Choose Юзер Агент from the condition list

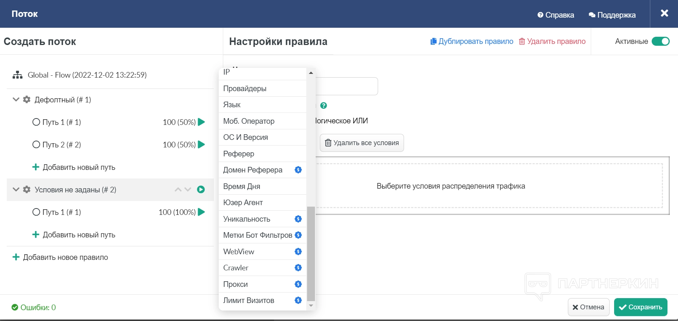(243, 202)
